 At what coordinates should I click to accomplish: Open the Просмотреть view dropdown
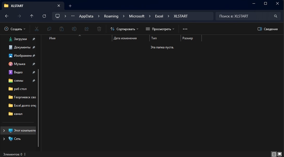click(x=160, y=29)
